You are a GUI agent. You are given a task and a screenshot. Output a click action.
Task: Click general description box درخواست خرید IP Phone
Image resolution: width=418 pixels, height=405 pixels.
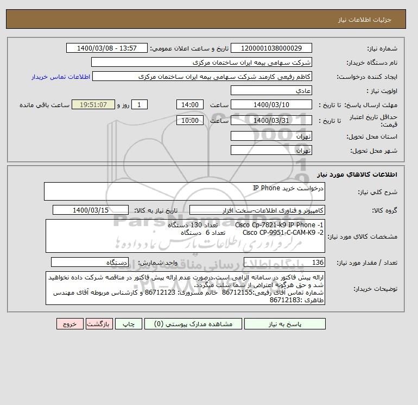pos(185,191)
